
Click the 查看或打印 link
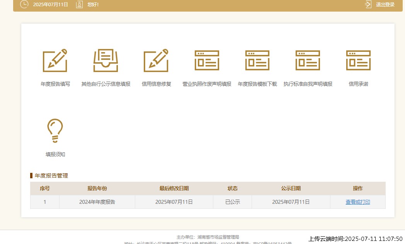(358, 202)
